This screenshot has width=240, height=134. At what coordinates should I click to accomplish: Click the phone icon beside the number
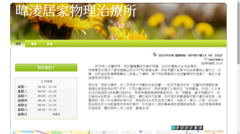click(206, 59)
